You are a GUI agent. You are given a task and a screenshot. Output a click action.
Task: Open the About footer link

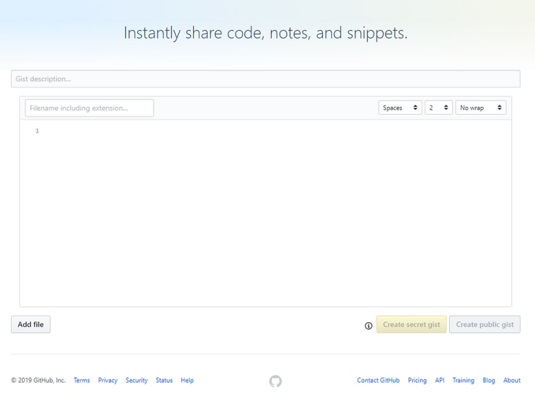coord(512,380)
